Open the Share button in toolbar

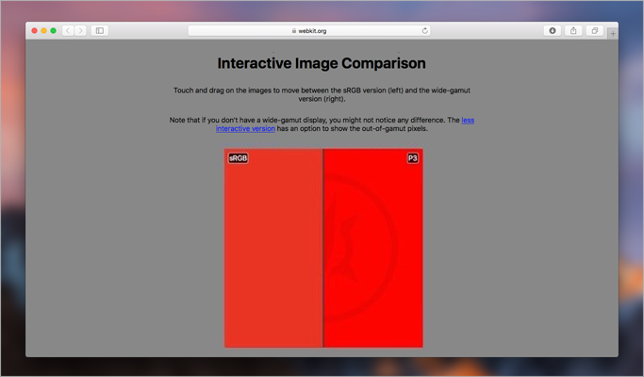[x=573, y=31]
